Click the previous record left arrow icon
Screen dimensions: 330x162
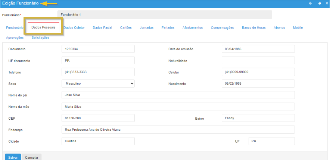(309, 3)
